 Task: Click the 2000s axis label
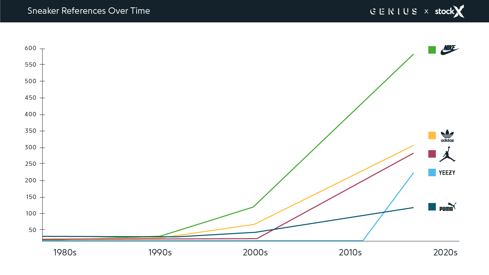[255, 253]
